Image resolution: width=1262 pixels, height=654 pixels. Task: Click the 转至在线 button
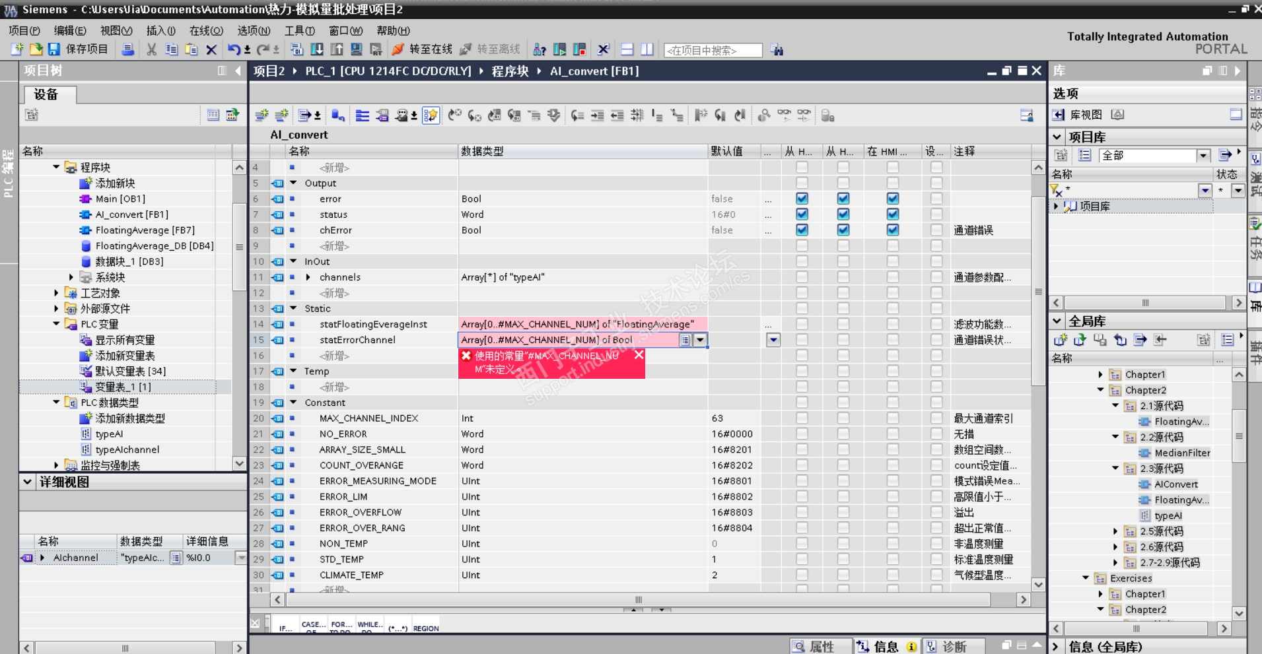click(x=422, y=49)
